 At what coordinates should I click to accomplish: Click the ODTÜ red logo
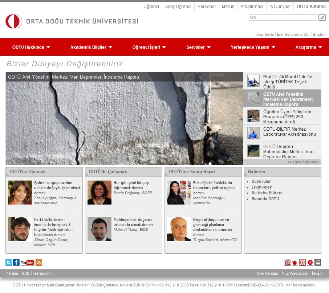coord(14,21)
